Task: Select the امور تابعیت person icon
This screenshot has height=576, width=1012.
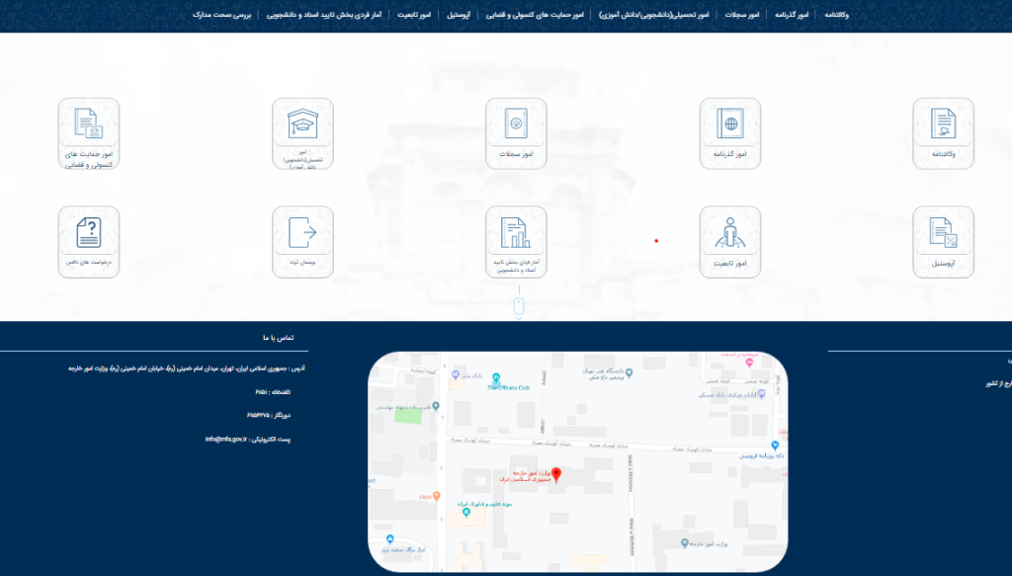Action: point(729,236)
